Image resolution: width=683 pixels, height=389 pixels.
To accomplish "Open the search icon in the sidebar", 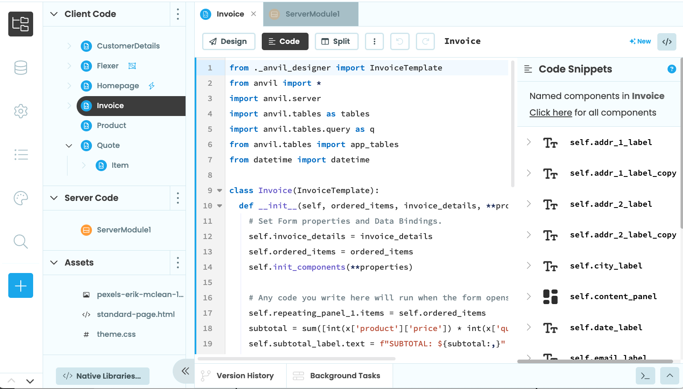I will (21, 242).
